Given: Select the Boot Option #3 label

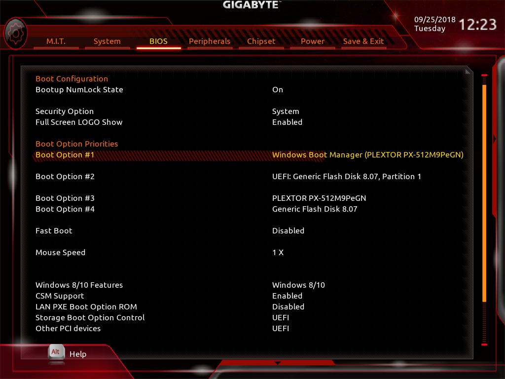Looking at the screenshot, I should pyautogui.click(x=65, y=198).
